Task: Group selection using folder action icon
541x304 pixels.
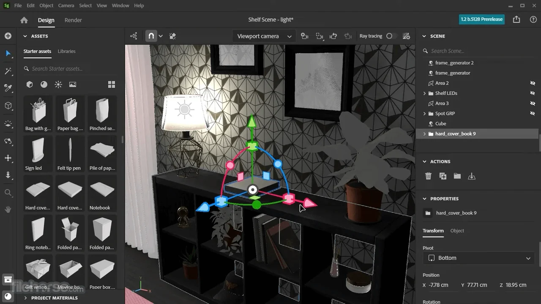Action: click(x=457, y=176)
